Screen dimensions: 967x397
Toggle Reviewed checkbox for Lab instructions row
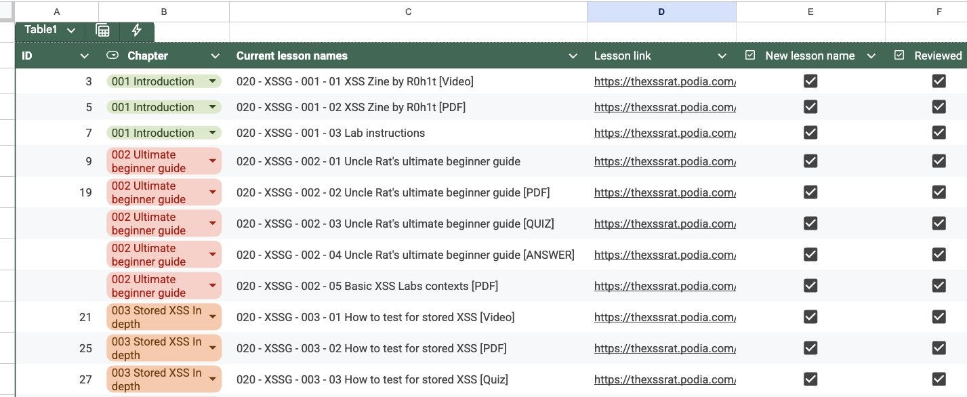pos(939,133)
